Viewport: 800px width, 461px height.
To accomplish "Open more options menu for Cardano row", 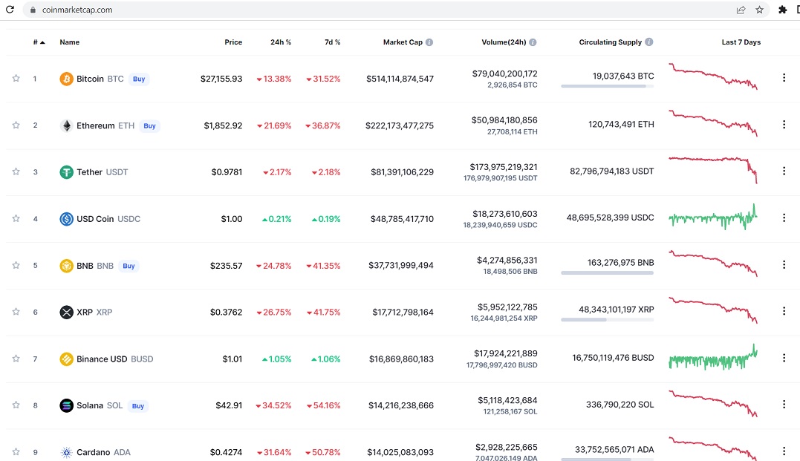I will tap(784, 451).
